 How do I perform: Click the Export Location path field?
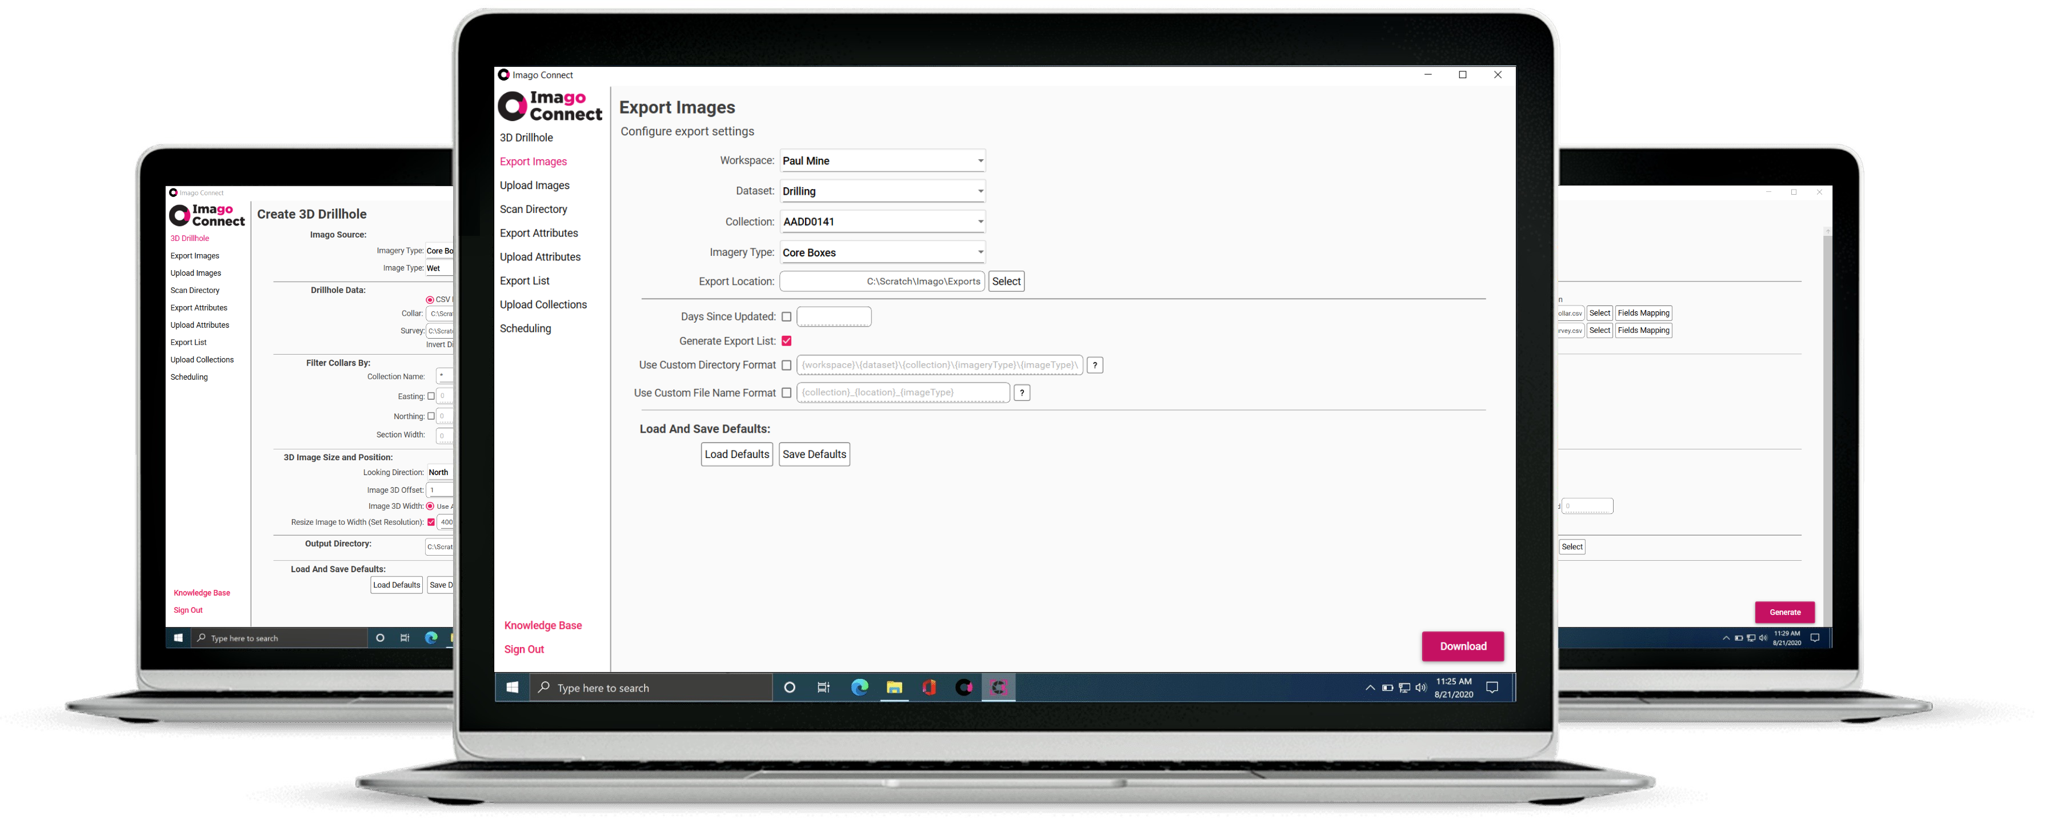[x=882, y=281]
